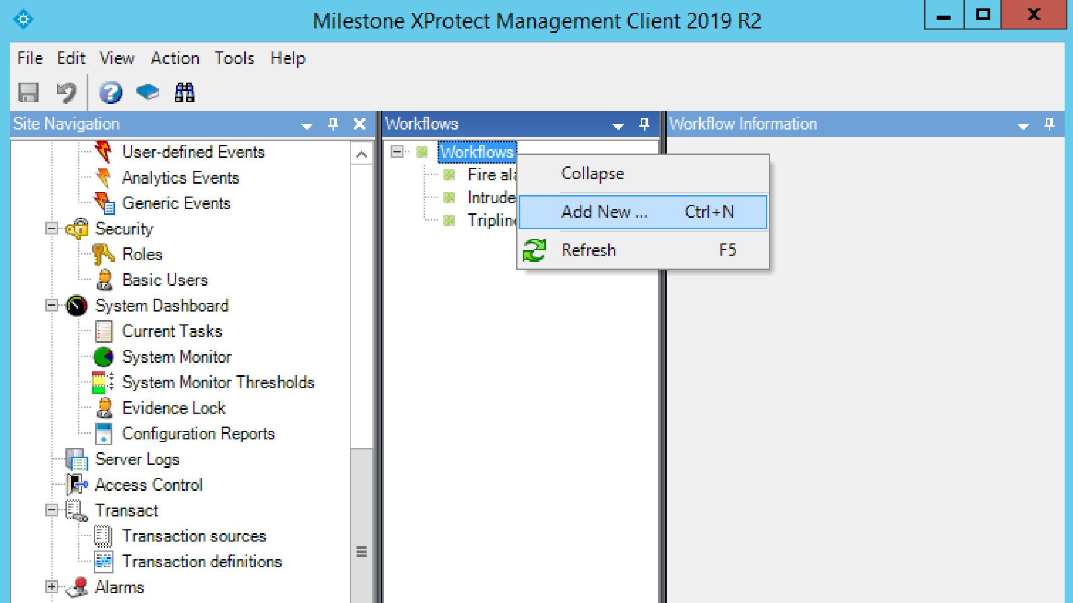1073x603 pixels.
Task: Select the Server Logs tree item
Action: 137,460
